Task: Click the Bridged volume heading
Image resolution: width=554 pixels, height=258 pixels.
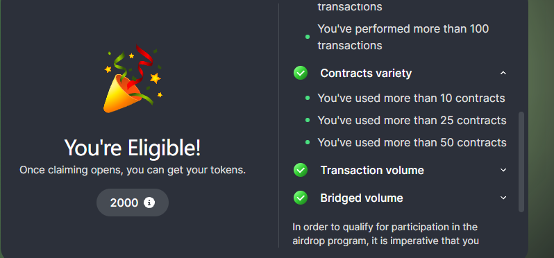Action: [362, 198]
